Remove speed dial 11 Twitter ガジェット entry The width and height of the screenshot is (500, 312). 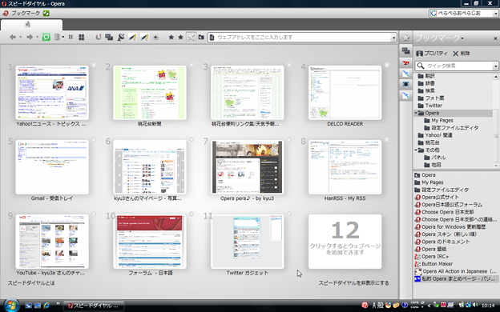289,214
